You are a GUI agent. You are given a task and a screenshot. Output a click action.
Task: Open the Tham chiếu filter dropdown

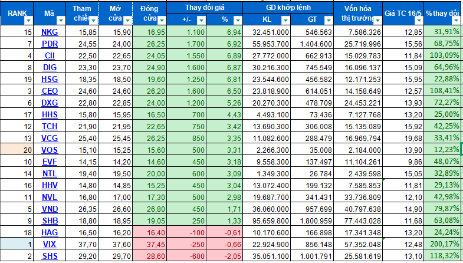94,20
